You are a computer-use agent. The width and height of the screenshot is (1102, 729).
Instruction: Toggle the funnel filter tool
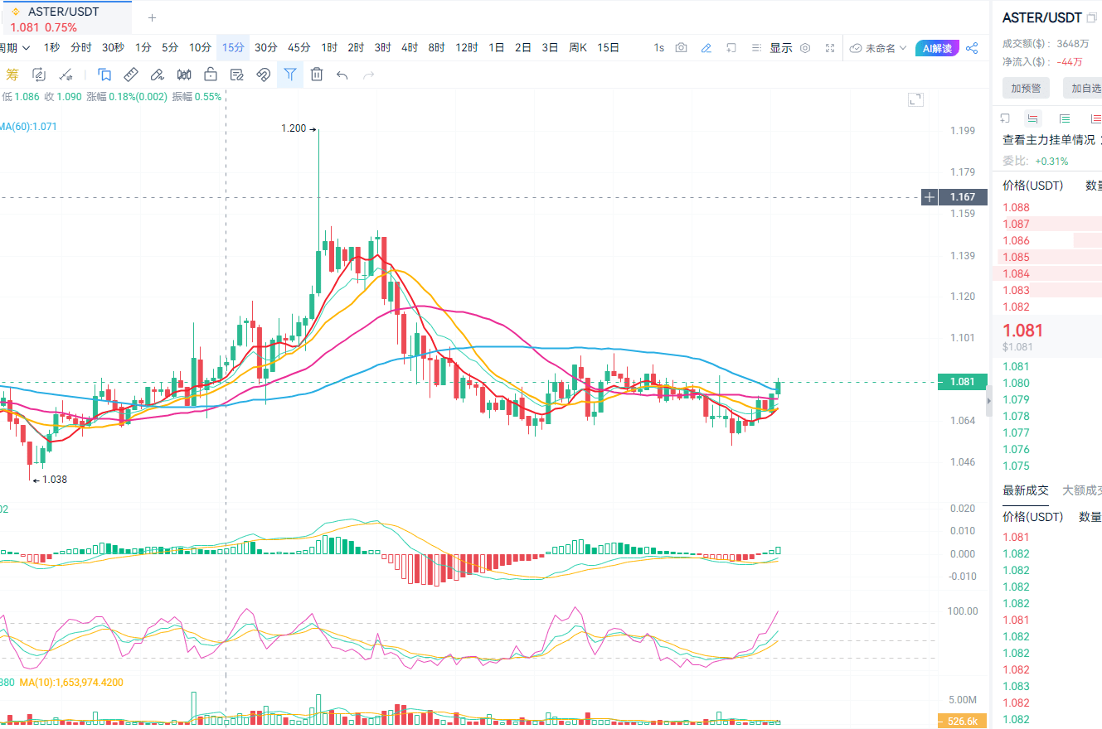point(289,75)
